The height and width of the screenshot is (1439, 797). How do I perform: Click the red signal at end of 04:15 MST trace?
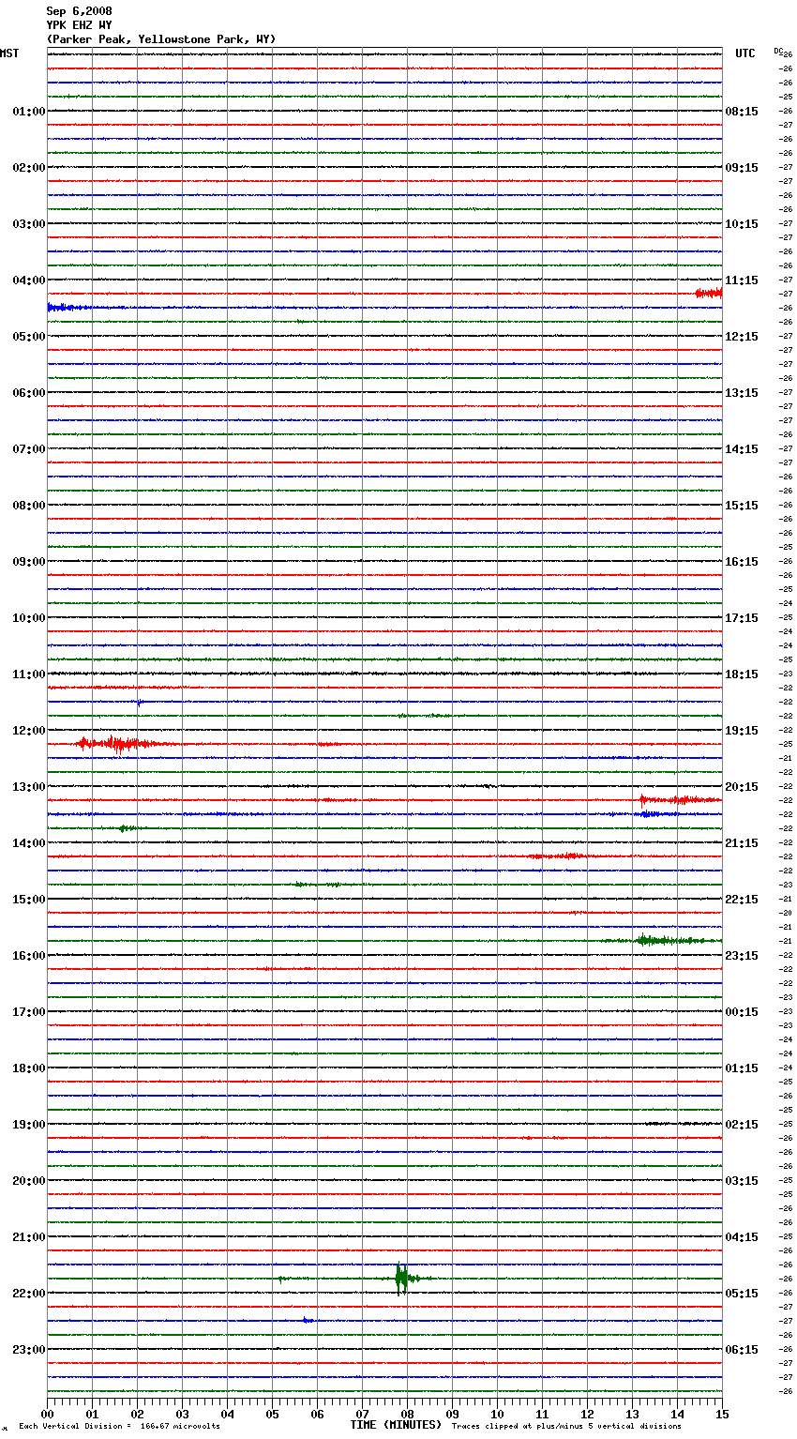pyautogui.click(x=709, y=294)
